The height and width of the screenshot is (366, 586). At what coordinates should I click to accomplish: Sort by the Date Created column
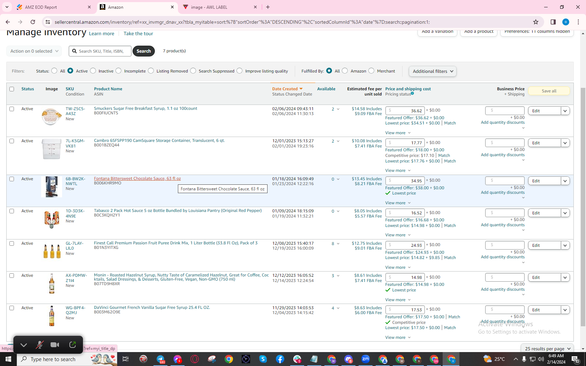pos(287,89)
